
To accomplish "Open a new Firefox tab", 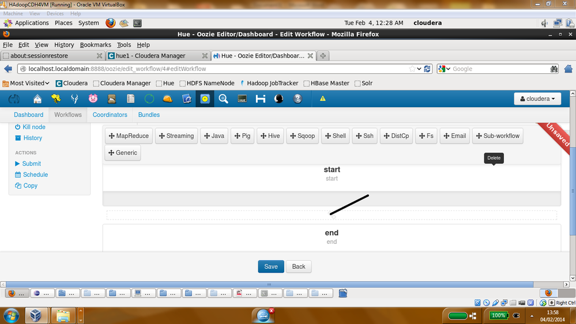I will click(323, 56).
